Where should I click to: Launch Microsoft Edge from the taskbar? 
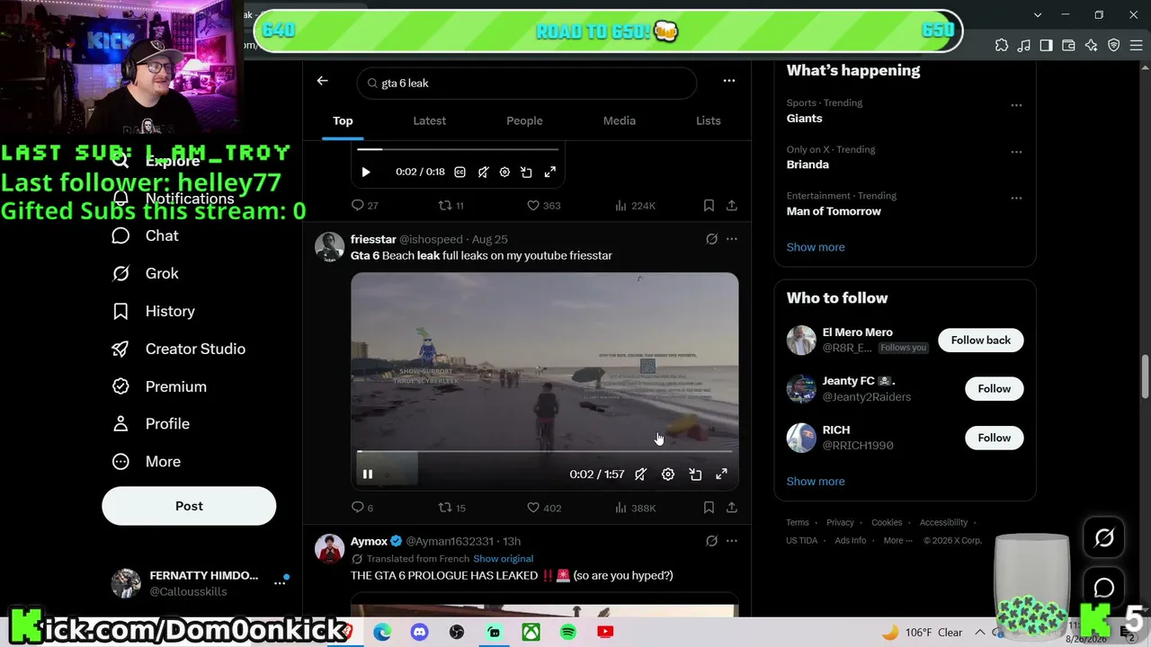[x=382, y=633]
